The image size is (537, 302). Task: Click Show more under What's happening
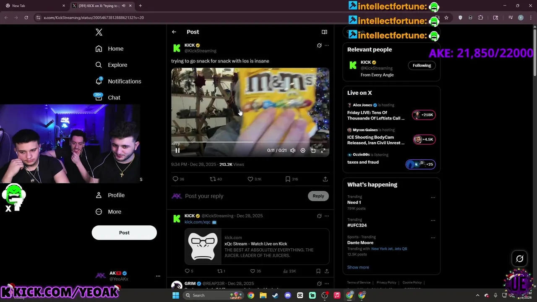[x=358, y=267]
